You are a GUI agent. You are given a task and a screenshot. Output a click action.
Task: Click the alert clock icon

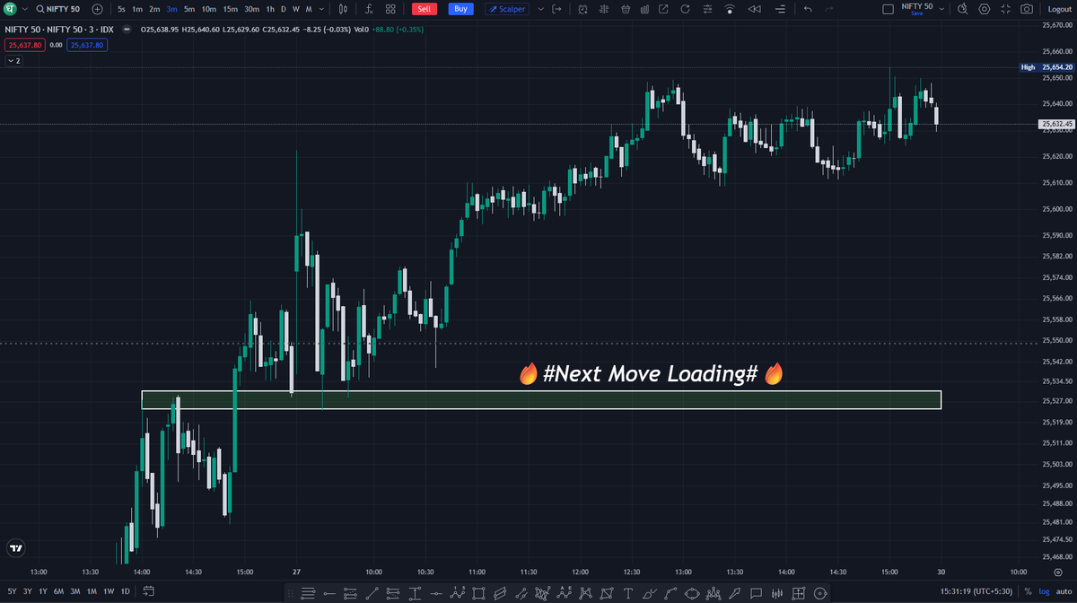tap(582, 9)
